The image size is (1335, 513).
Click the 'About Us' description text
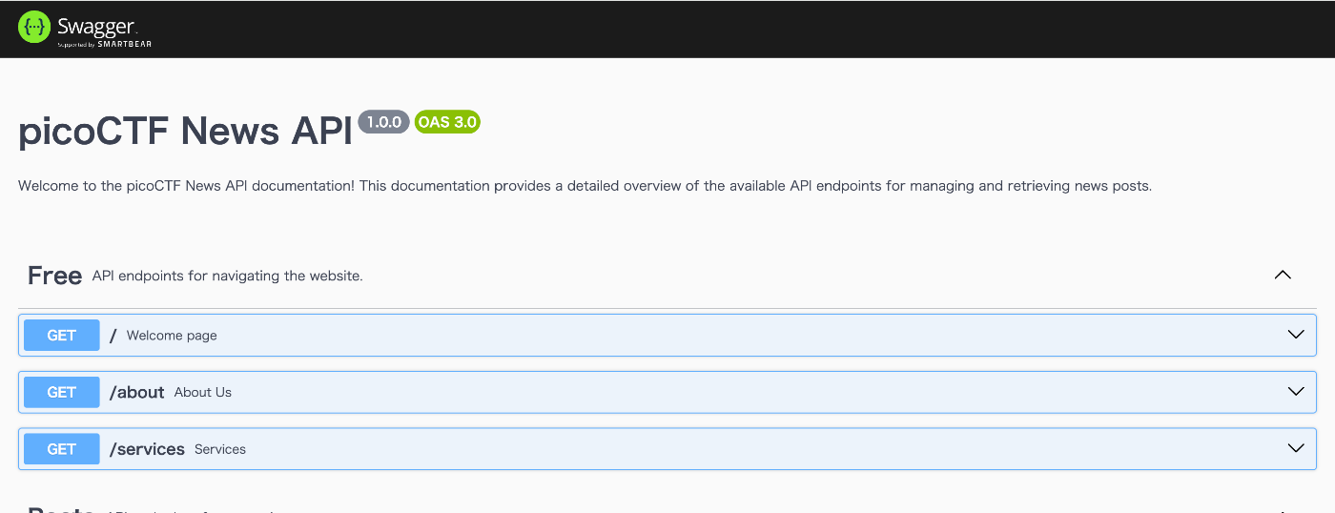(x=203, y=392)
